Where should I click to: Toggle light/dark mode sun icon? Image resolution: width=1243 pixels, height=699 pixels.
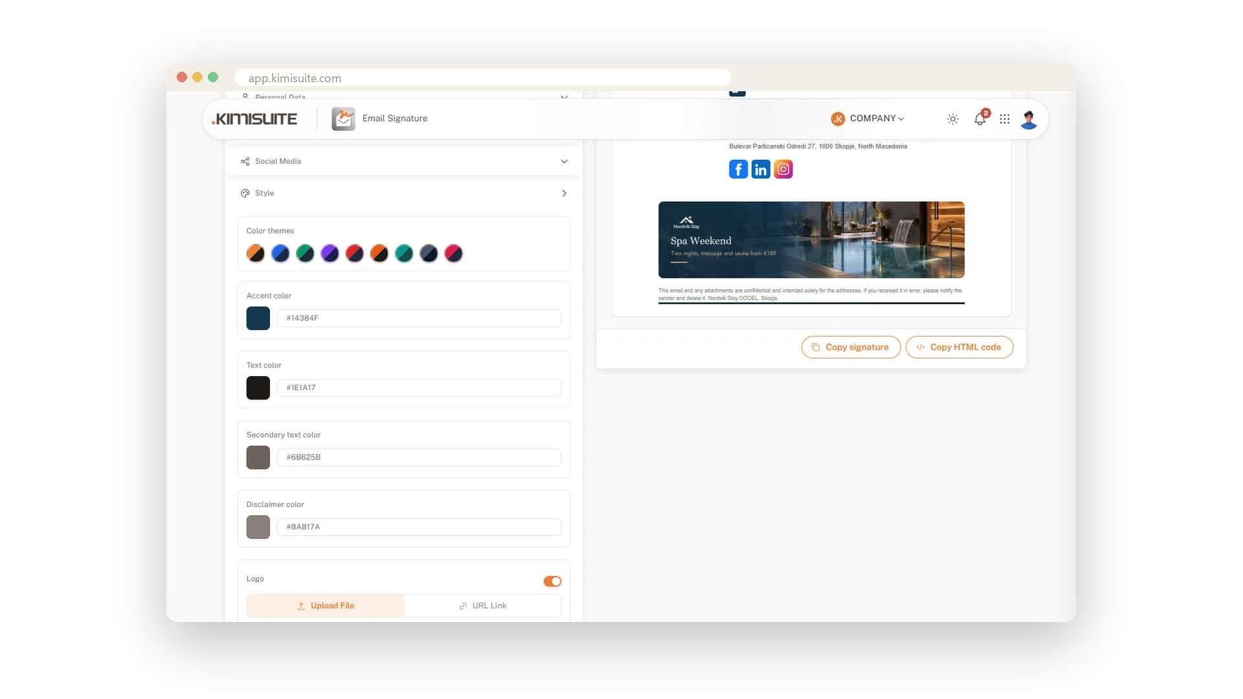952,119
